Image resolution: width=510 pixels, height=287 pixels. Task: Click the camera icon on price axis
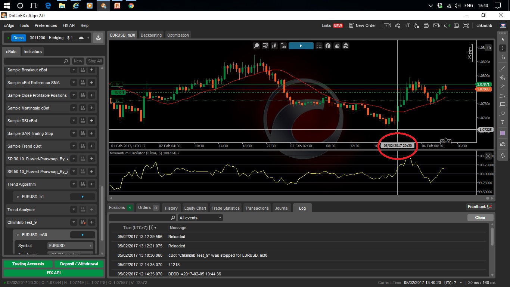tap(488, 48)
